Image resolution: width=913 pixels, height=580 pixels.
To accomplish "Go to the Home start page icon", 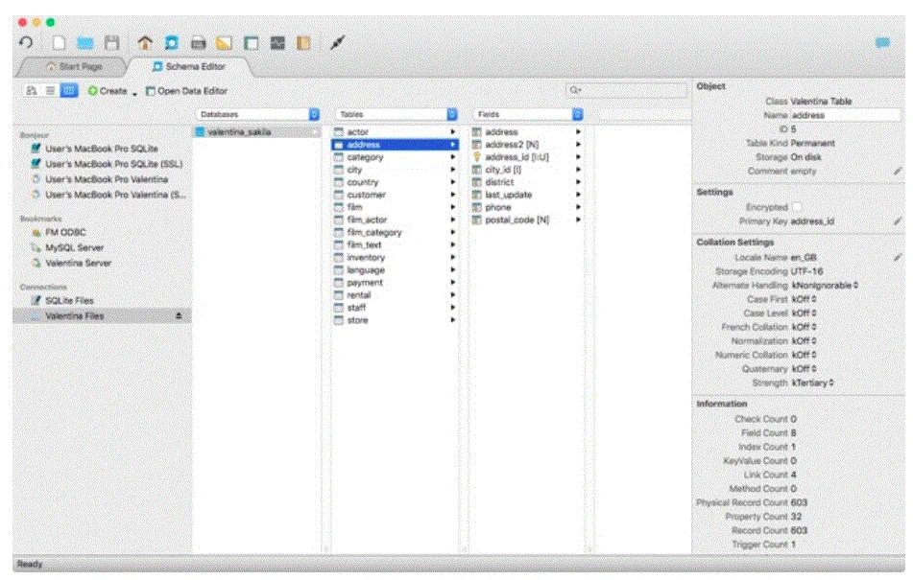I will click(145, 43).
